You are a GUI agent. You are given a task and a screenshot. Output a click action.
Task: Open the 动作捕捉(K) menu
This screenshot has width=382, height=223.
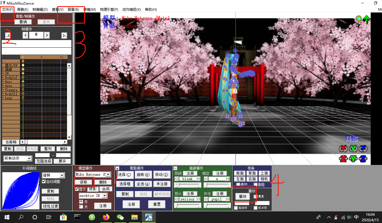132,10
